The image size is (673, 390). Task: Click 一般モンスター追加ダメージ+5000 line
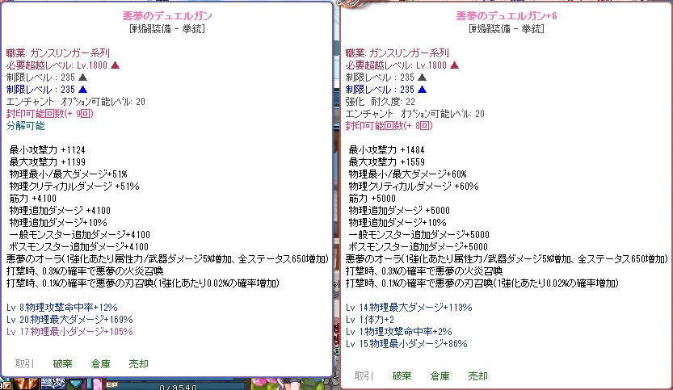point(419,235)
